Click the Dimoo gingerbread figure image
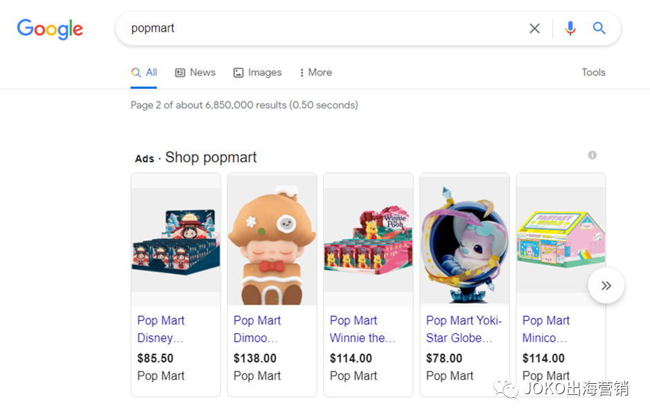This screenshot has width=650, height=417. click(x=272, y=245)
